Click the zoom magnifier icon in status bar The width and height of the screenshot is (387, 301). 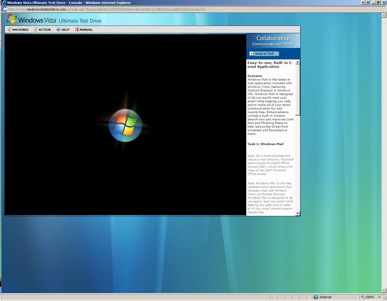363,297
